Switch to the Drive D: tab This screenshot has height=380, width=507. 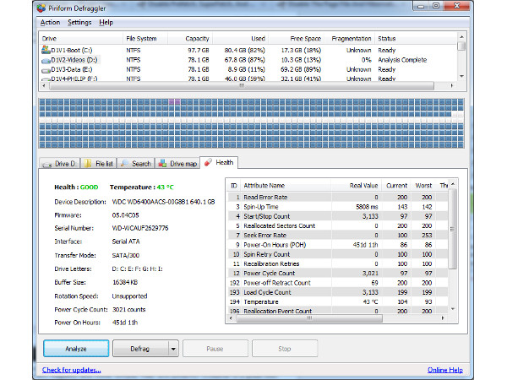[59, 164]
